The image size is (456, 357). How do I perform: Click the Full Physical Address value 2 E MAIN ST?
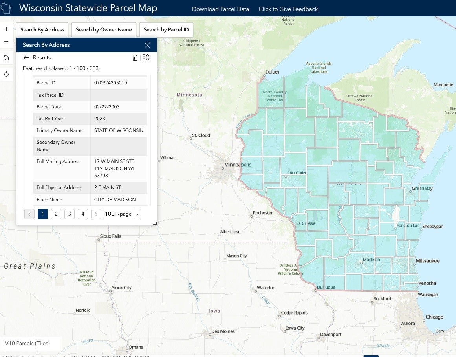coord(108,187)
